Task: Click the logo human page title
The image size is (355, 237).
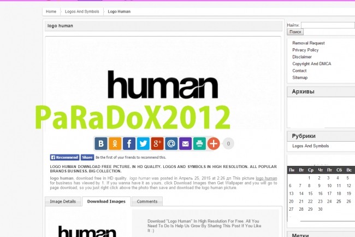Action: tap(60, 26)
